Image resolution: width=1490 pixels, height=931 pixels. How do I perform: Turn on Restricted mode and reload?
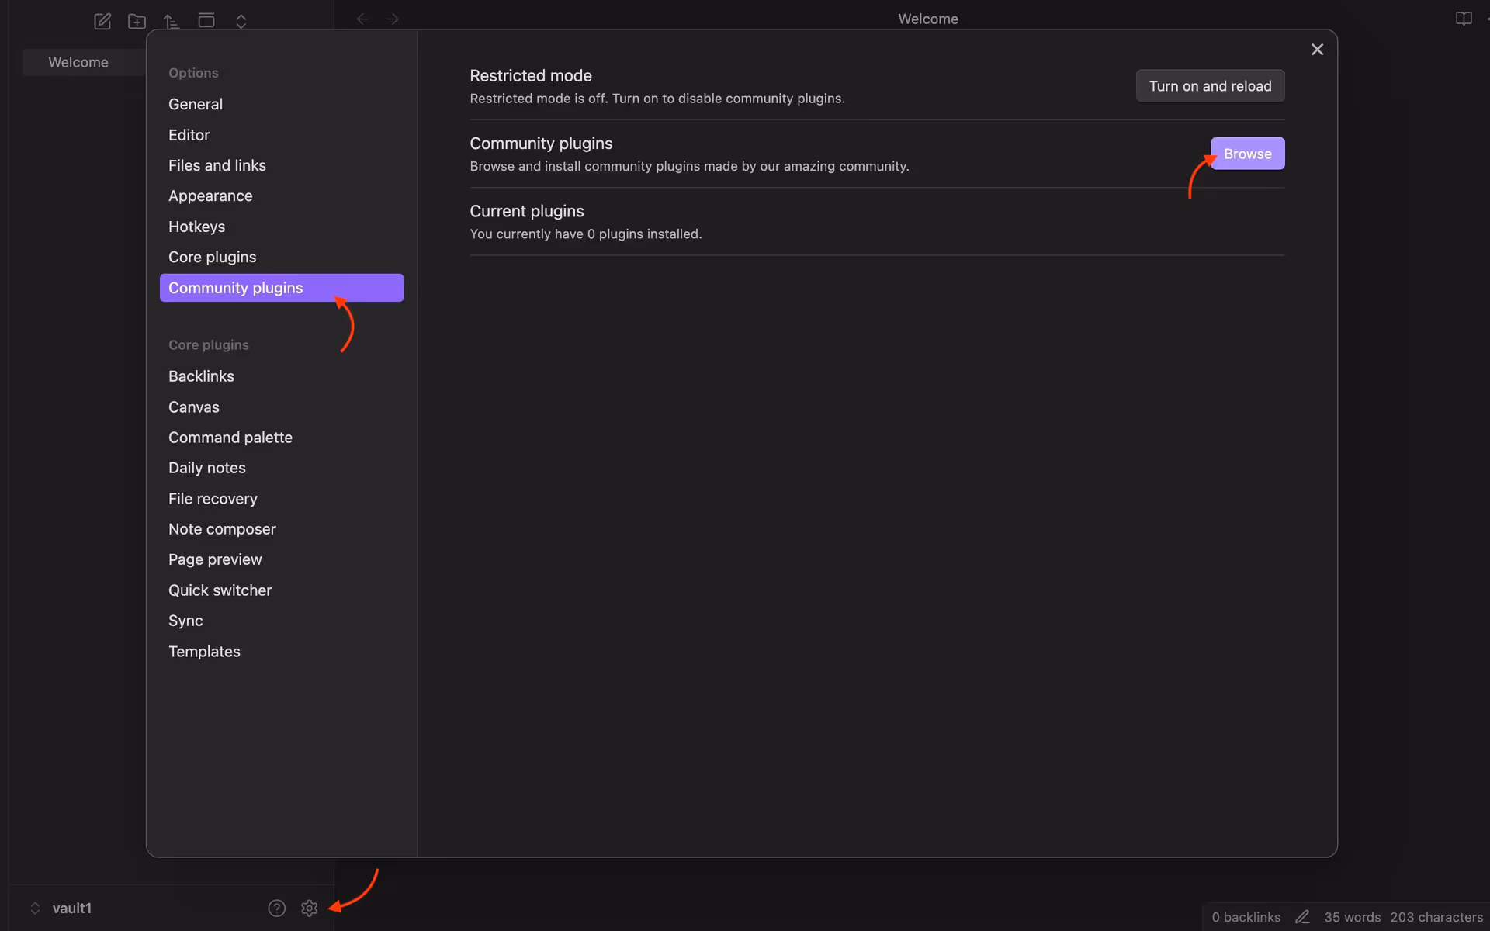pos(1210,85)
